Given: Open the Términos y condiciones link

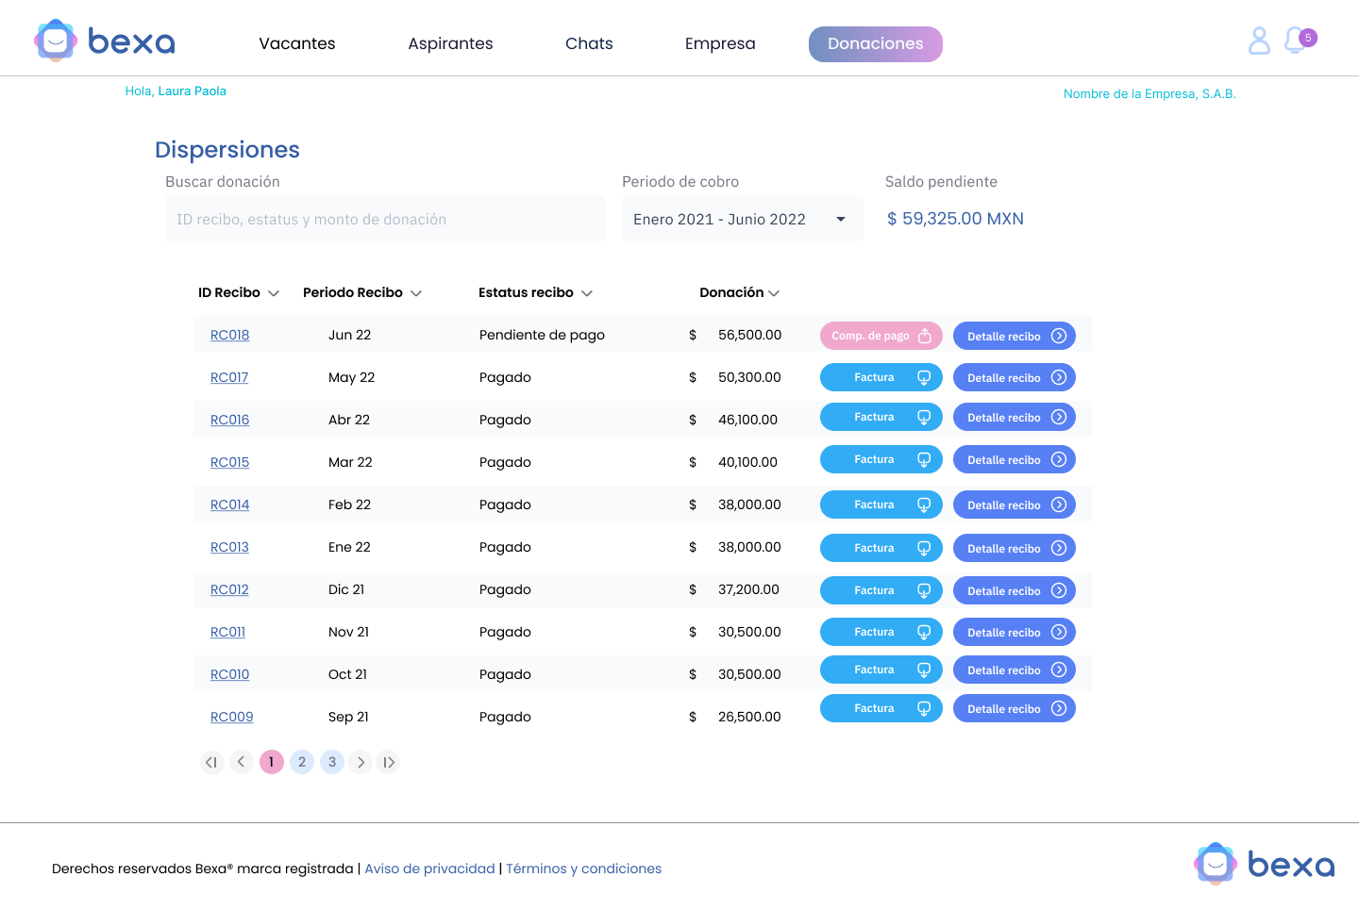Looking at the screenshot, I should [583, 869].
